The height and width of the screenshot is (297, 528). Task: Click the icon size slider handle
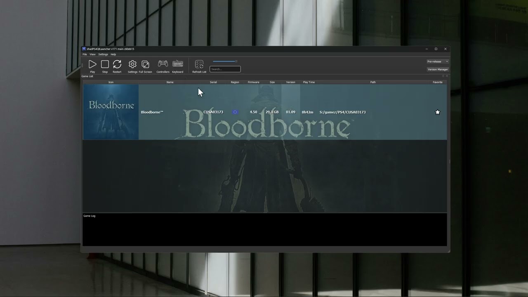[236, 61]
